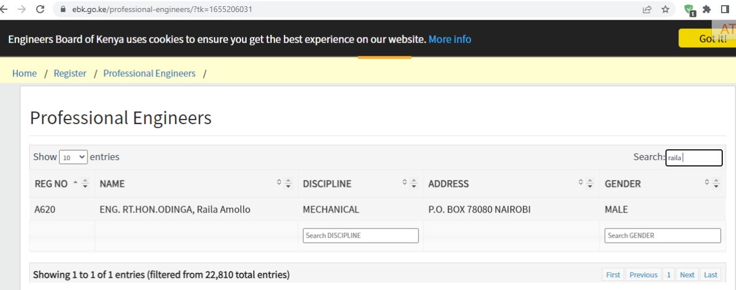Reload the current page
736x290 pixels.
[x=40, y=9]
